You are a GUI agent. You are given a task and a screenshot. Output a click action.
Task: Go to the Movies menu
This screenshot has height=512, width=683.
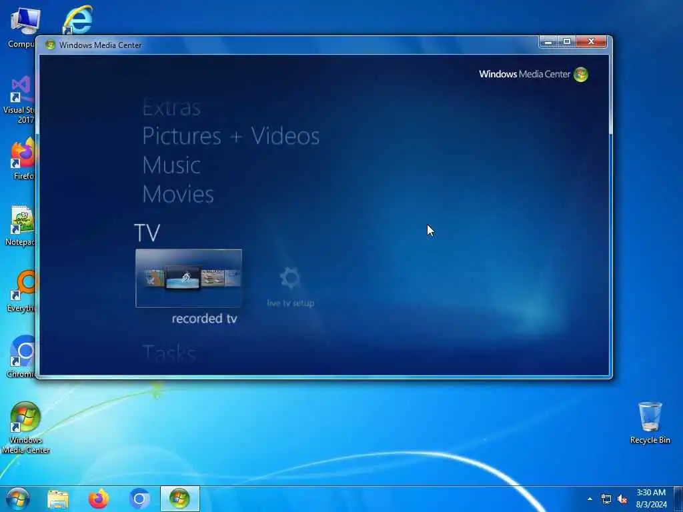pos(178,194)
